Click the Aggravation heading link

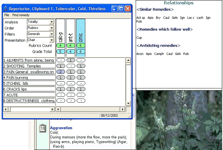[x=61, y=128]
